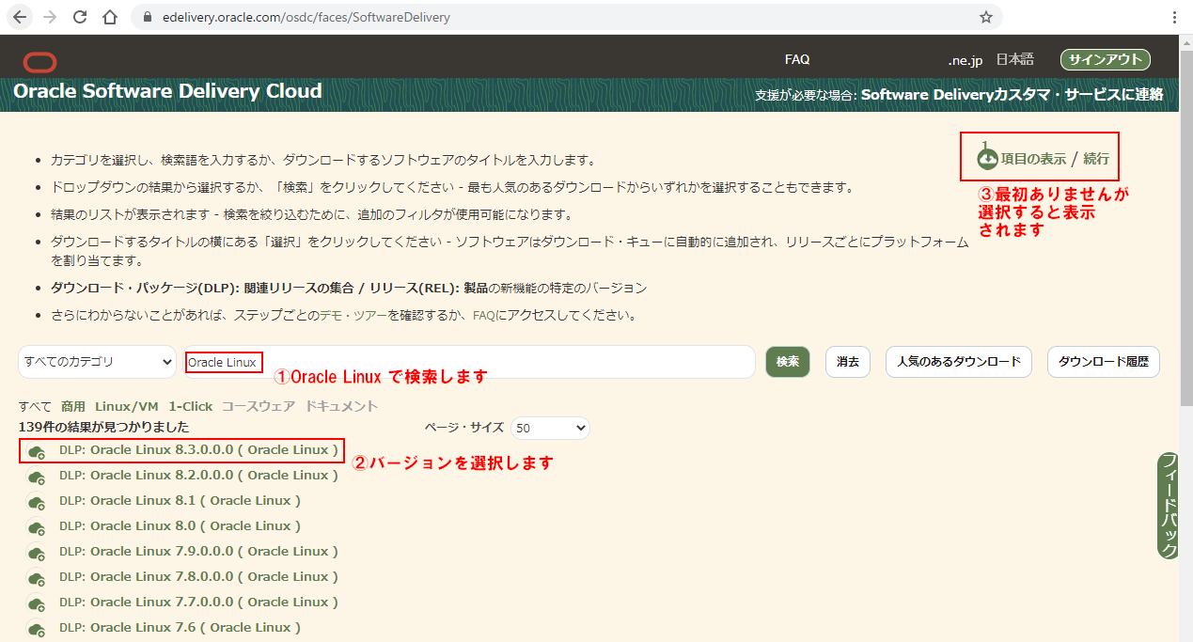Click the Oracle logo icon
Viewport: 1193px width, 642px height.
40,62
